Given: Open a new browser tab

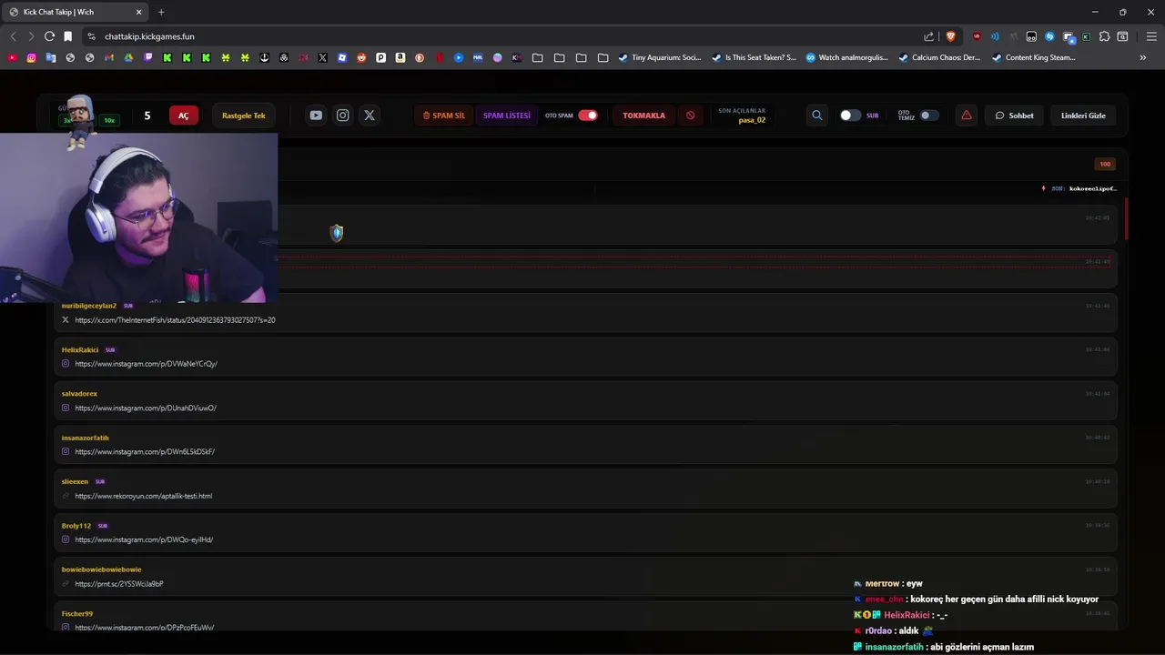Looking at the screenshot, I should 161,12.
